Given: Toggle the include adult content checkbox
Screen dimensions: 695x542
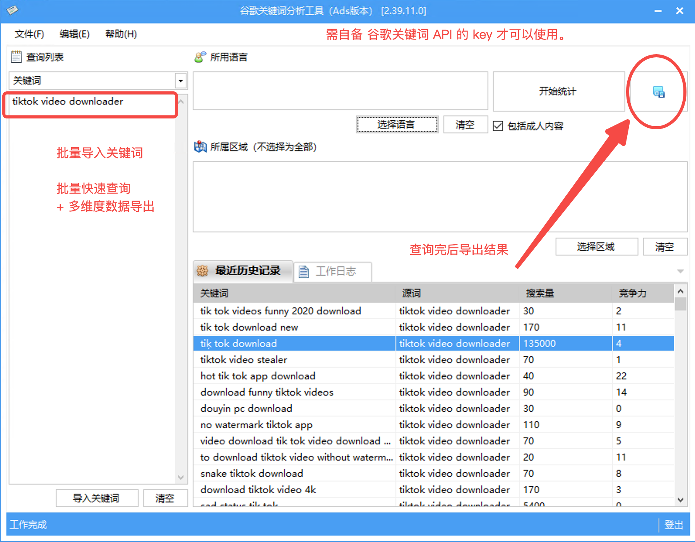Looking at the screenshot, I should click(x=498, y=126).
